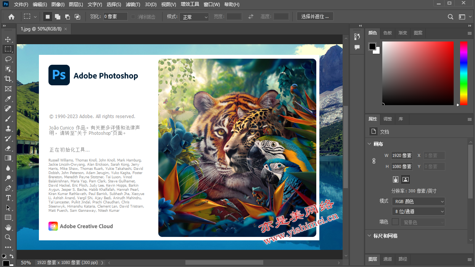475x267 pixels.
Task: Click the 50% zoom level field
Action: (x=26, y=262)
